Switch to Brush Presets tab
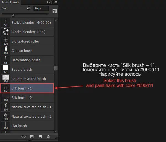166x142 pixels. tap(11, 2)
